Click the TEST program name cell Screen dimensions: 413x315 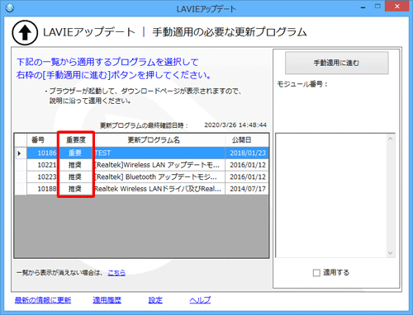[159, 153]
